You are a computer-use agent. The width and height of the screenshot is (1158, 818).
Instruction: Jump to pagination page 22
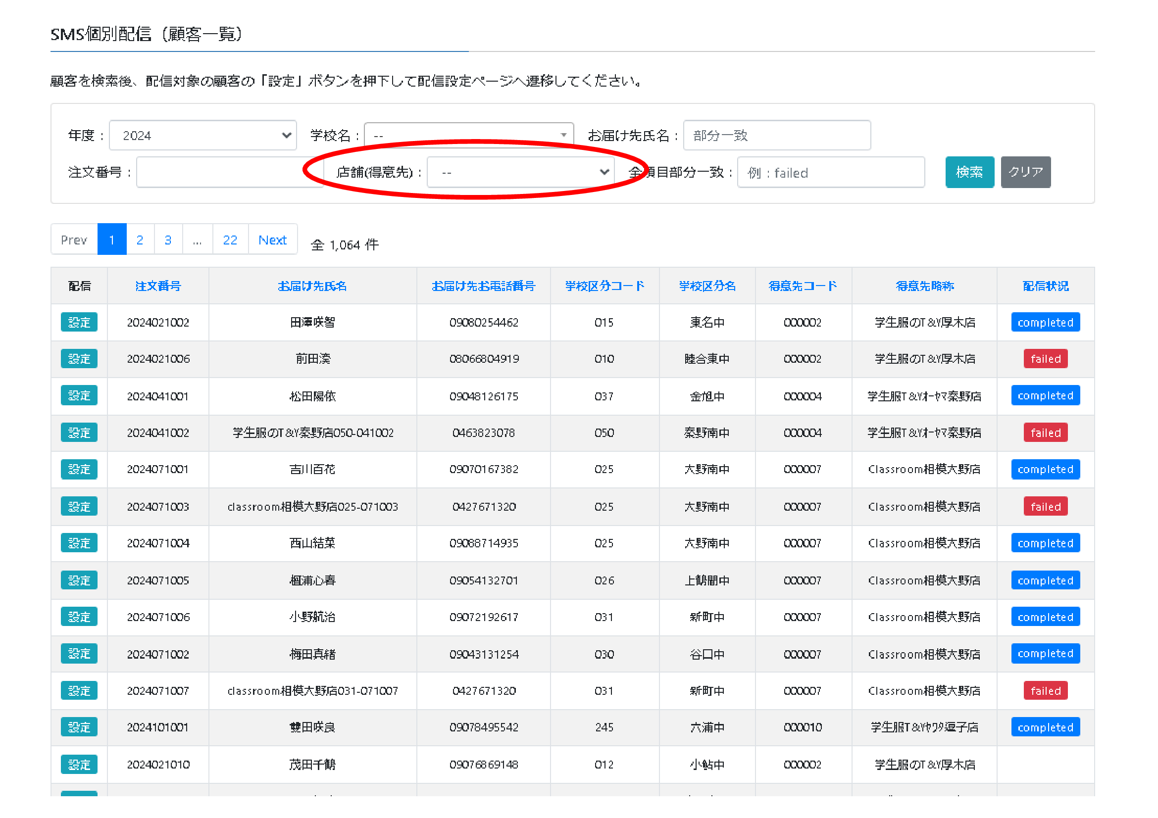pyautogui.click(x=230, y=240)
